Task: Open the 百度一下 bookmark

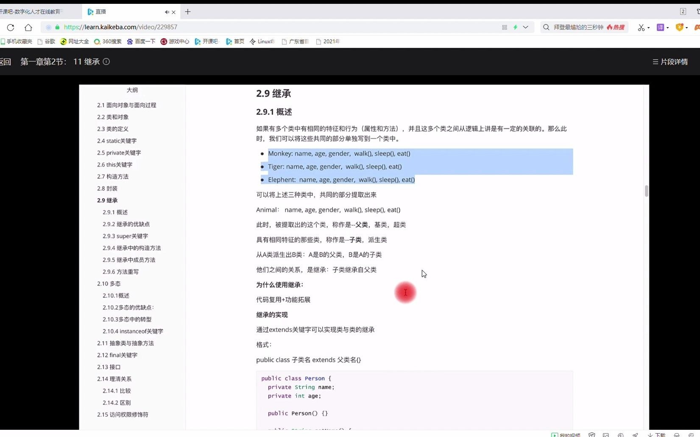Action: (141, 41)
